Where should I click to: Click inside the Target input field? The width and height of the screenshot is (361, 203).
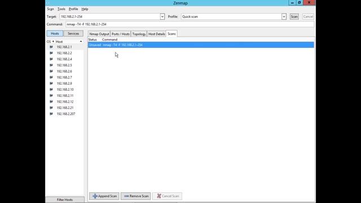tap(110, 16)
